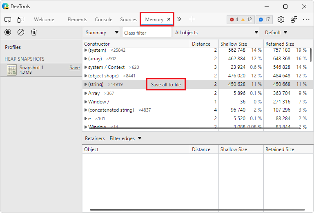Start heap snapshot with record button
Image resolution: width=314 pixels, height=213 pixels.
pos(8,32)
